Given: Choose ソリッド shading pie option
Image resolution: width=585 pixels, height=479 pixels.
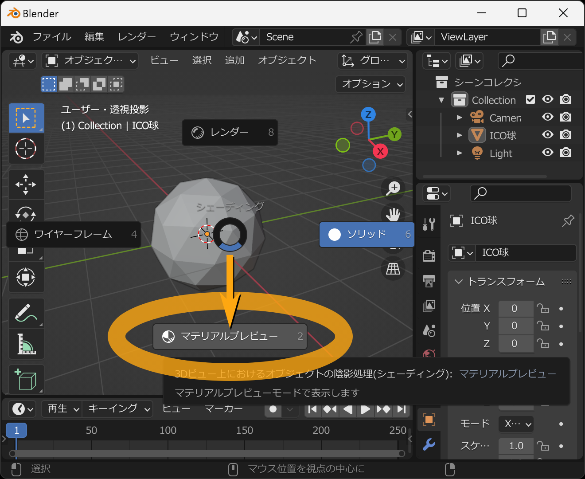Looking at the screenshot, I should click(x=367, y=235).
